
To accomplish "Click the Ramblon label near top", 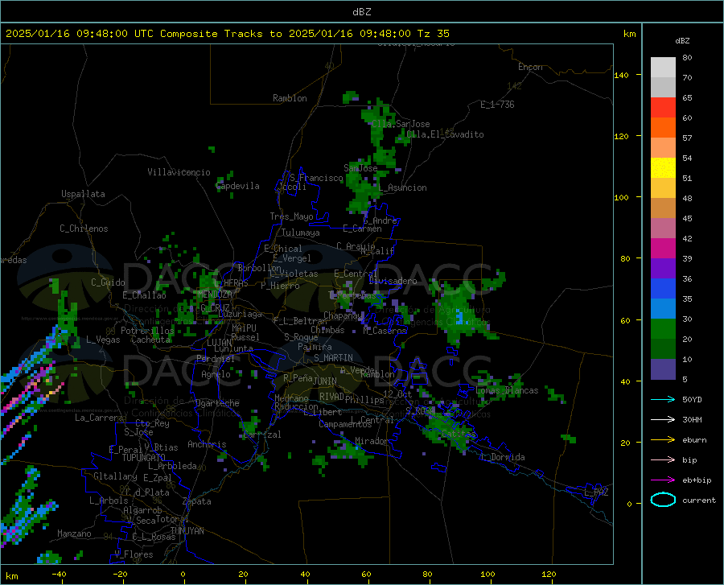I will 290,98.
